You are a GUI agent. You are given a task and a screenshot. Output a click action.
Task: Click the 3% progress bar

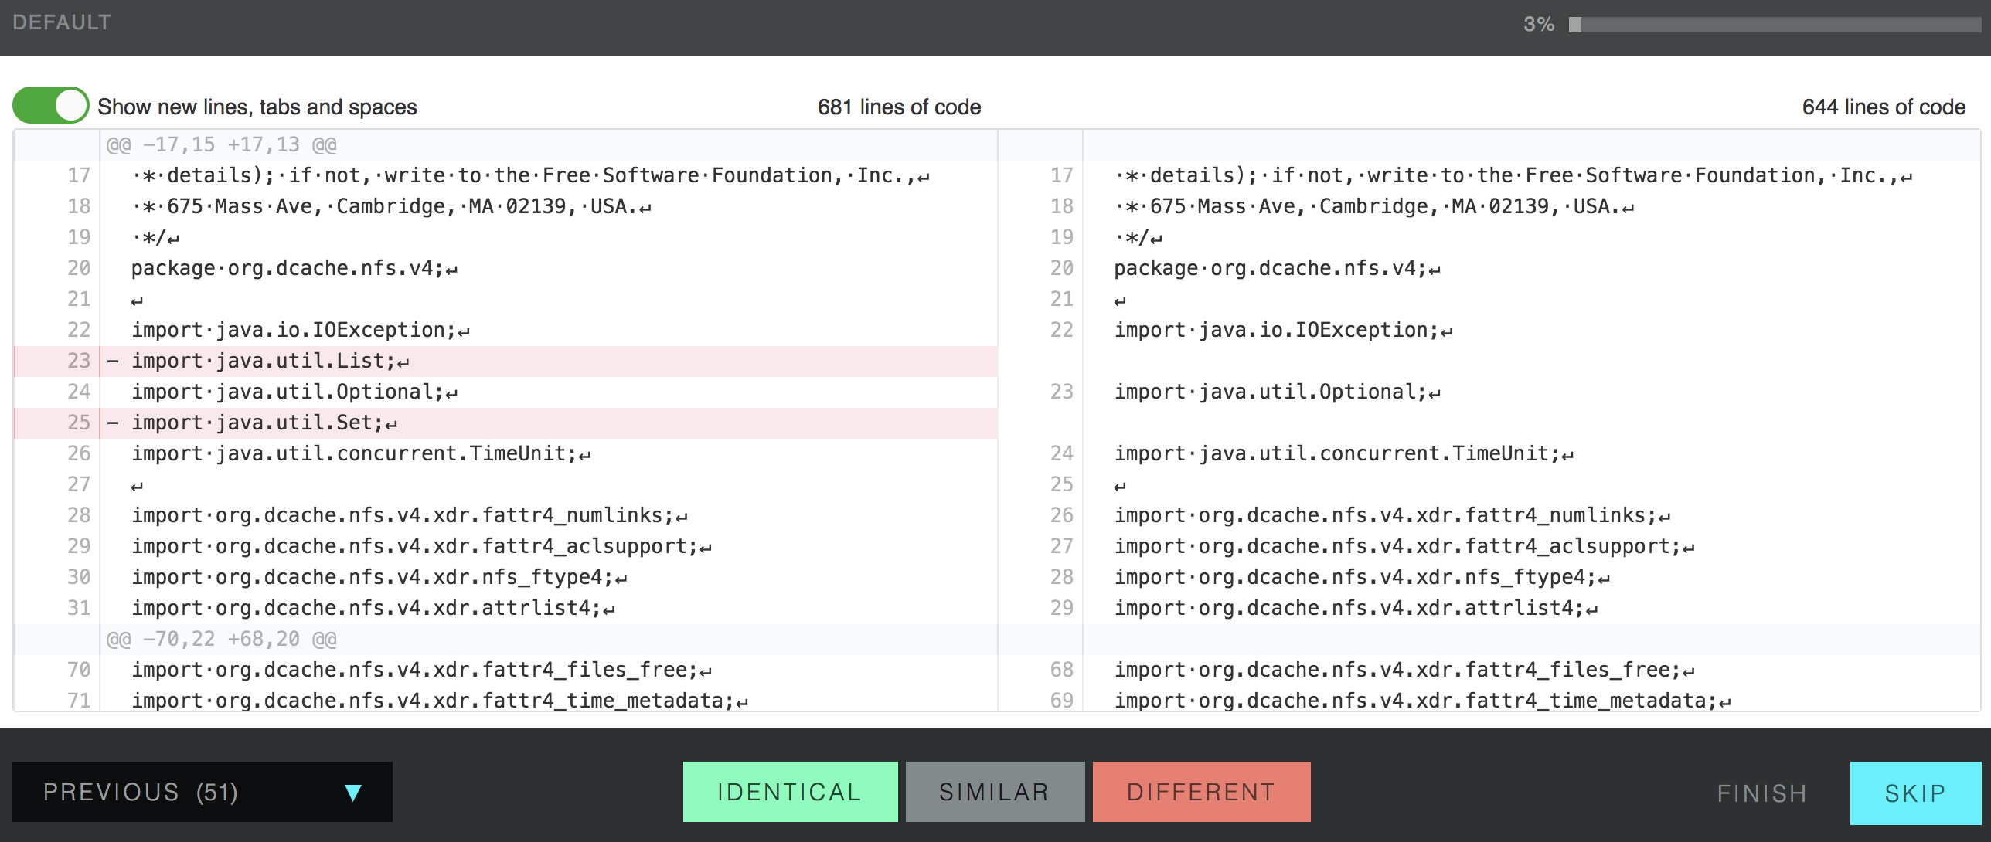(1774, 25)
